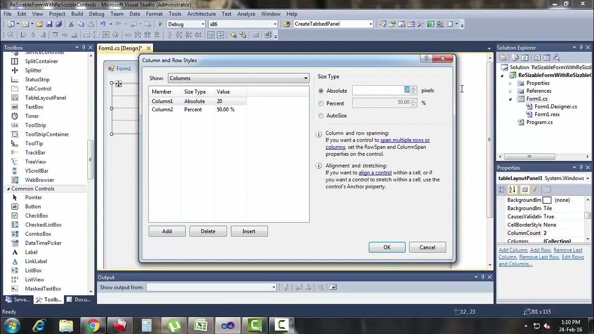The width and height of the screenshot is (594, 334).
Task: Select the AutoSize radio option
Action: 321,116
